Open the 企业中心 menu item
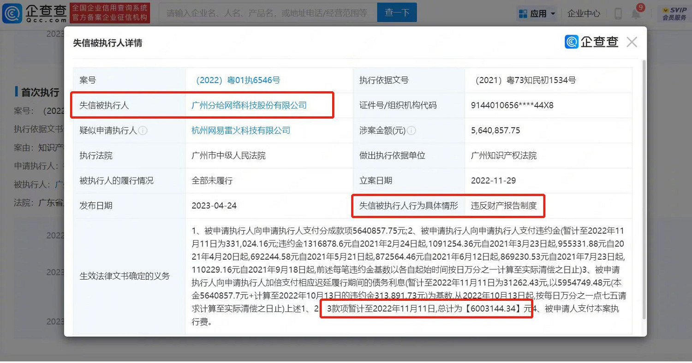 pyautogui.click(x=584, y=14)
